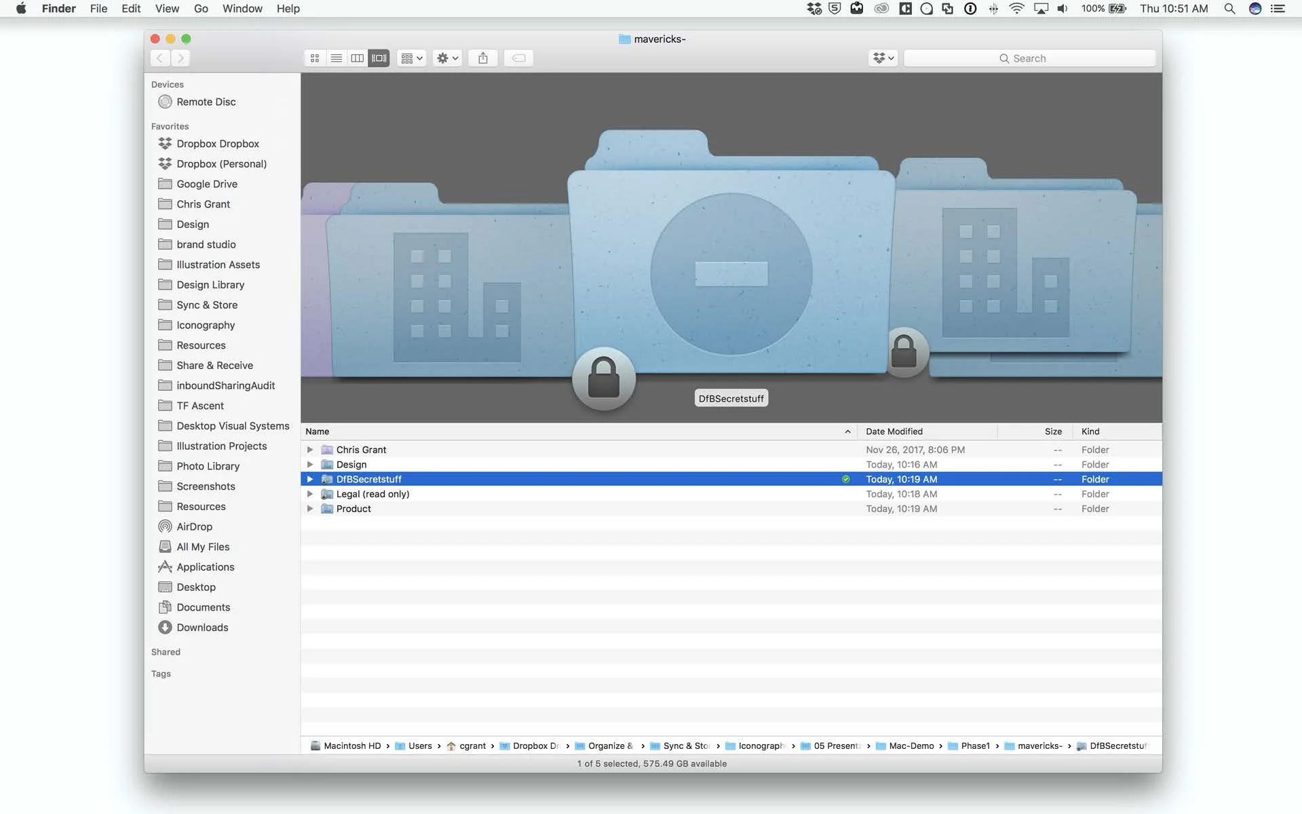
Task: Select Design Library in sidebar
Action: click(210, 285)
